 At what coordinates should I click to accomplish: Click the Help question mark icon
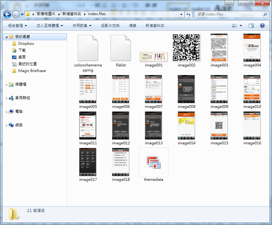point(262,26)
